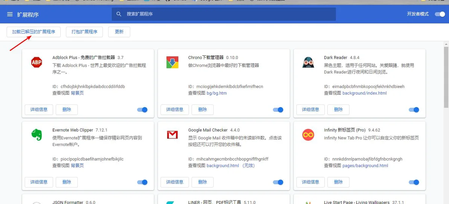Viewport: 449px width, 204px height.
Task: Click 加载已解压的扩展程序 button
Action: 34,32
